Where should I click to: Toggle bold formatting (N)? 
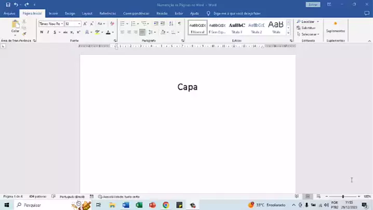coord(42,32)
